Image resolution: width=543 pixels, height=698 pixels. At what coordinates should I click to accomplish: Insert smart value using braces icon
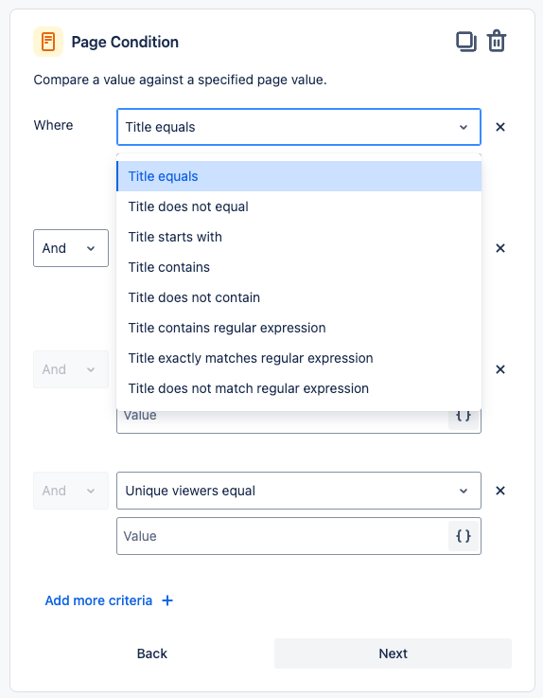tap(464, 536)
